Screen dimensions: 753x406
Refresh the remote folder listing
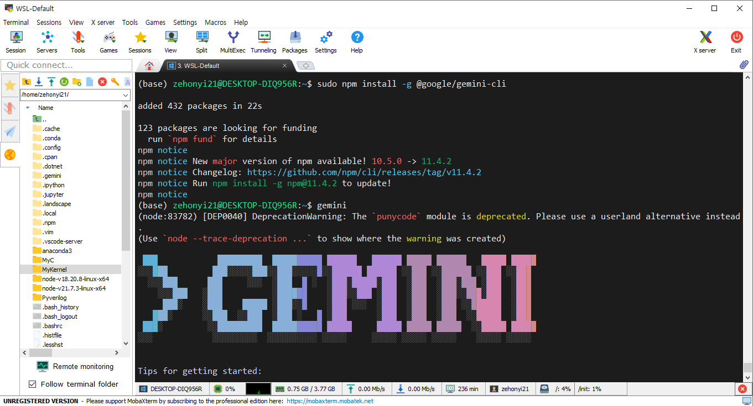click(x=64, y=82)
